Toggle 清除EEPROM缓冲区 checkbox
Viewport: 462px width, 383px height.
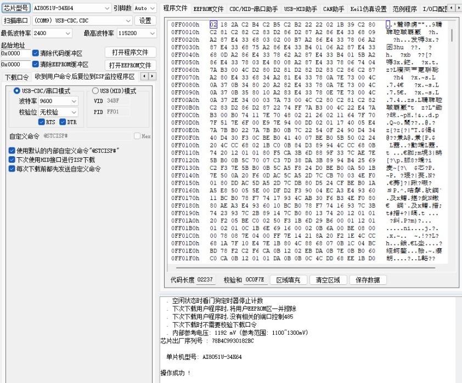pyautogui.click(x=36, y=64)
